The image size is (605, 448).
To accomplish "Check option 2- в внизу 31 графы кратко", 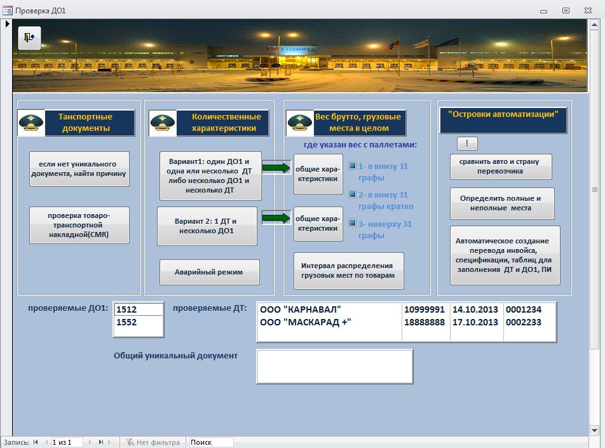I will (352, 194).
